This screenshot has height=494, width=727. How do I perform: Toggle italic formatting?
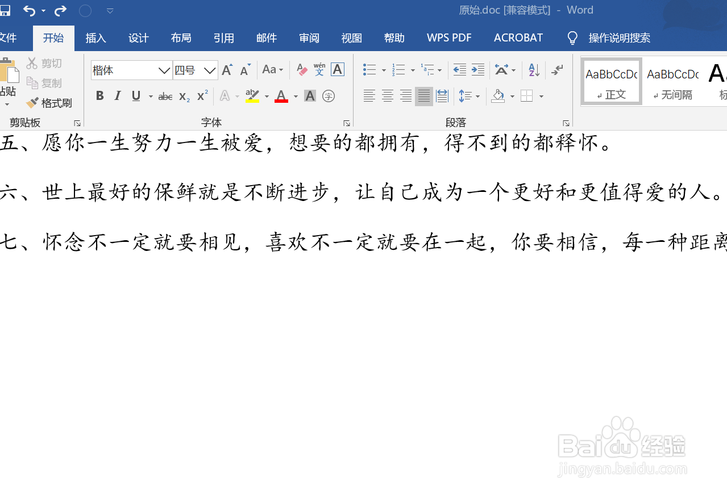coord(118,95)
